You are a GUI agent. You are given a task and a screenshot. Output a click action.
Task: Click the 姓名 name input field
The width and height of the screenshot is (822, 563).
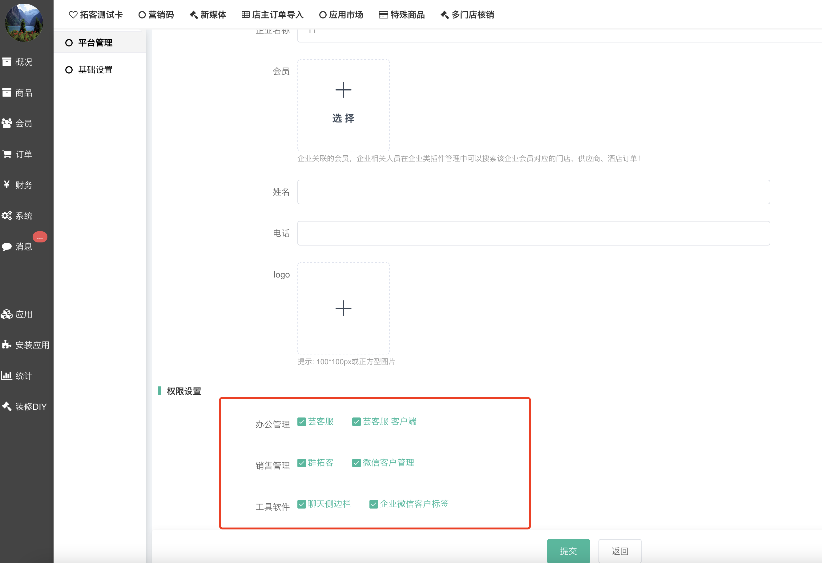[534, 192]
